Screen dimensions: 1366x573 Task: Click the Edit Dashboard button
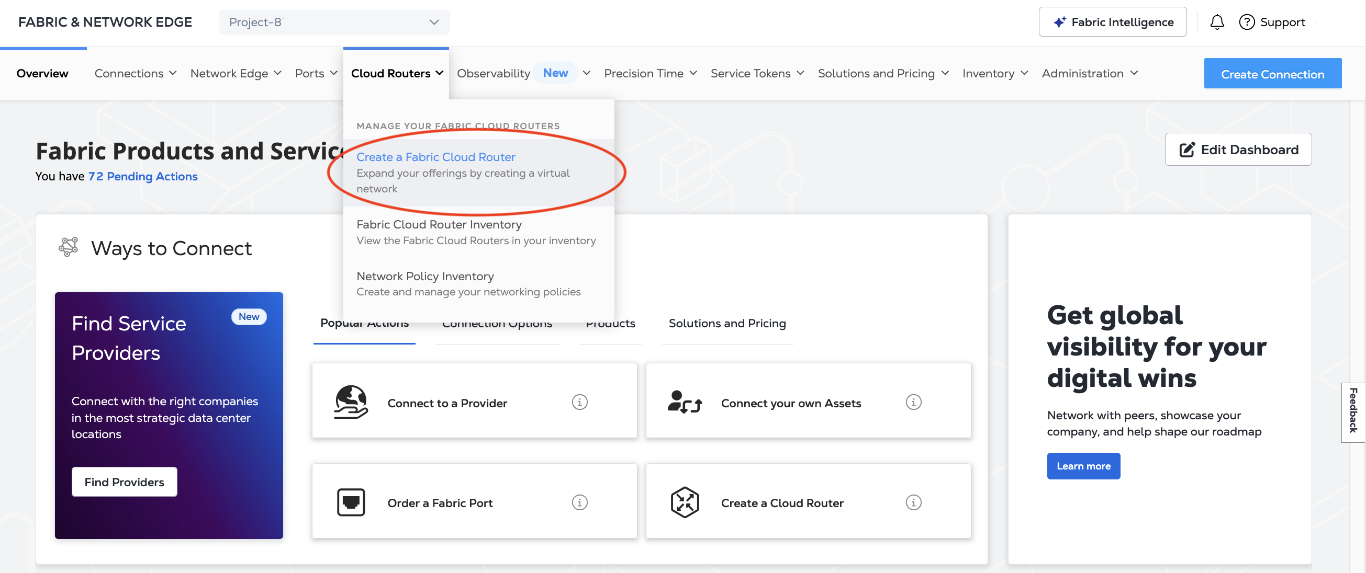coord(1238,150)
